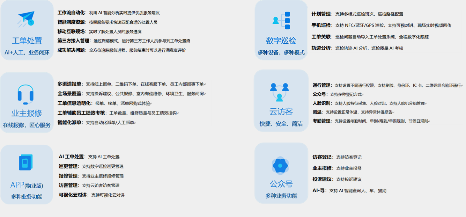
Task: Open the 业主报修 card title
Action: point(27,113)
